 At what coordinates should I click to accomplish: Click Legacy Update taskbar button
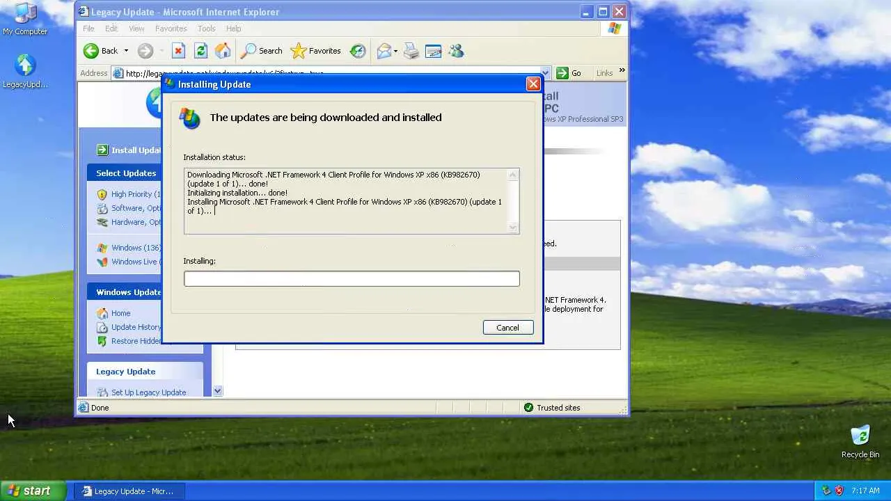click(x=129, y=491)
